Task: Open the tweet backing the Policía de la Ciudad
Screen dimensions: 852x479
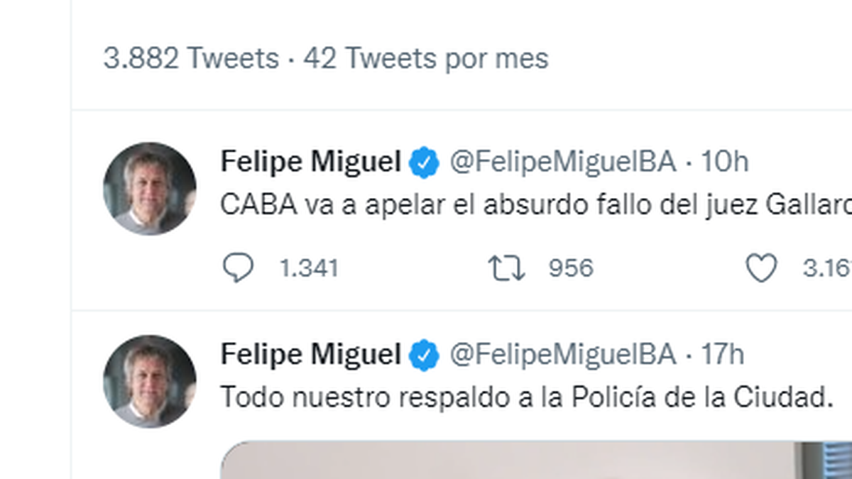Action: [x=526, y=397]
